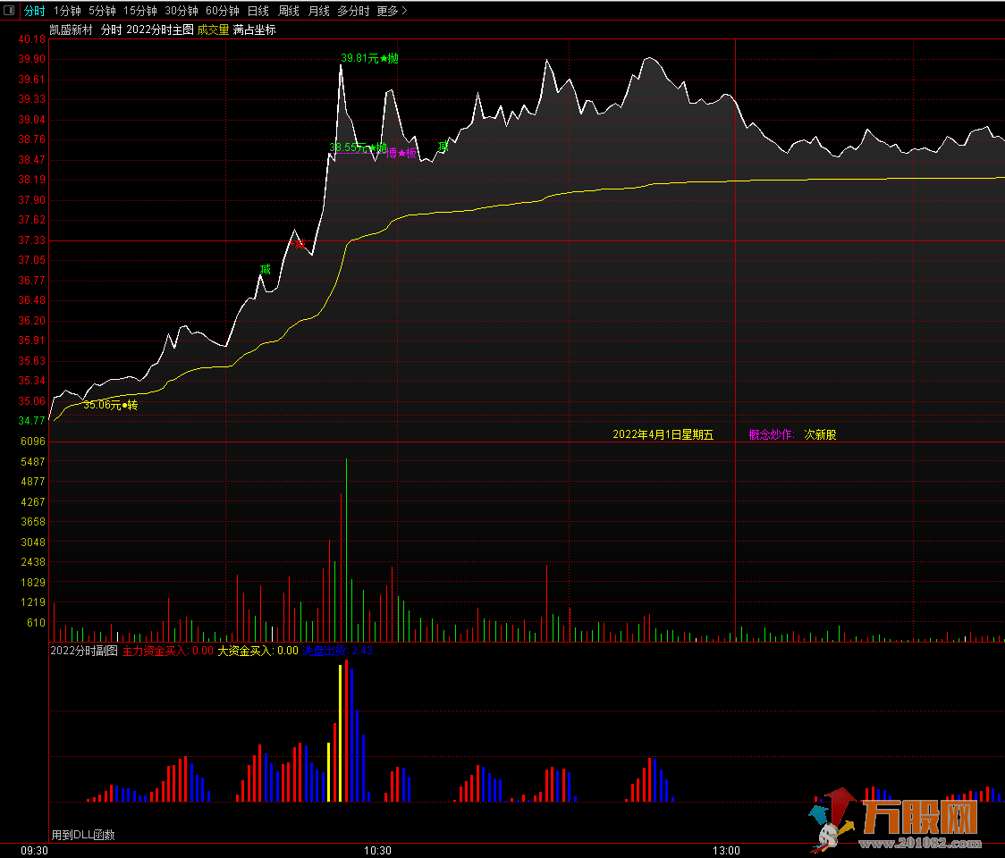
Task: Open the 周线 weekly chart tab
Action: click(x=289, y=11)
